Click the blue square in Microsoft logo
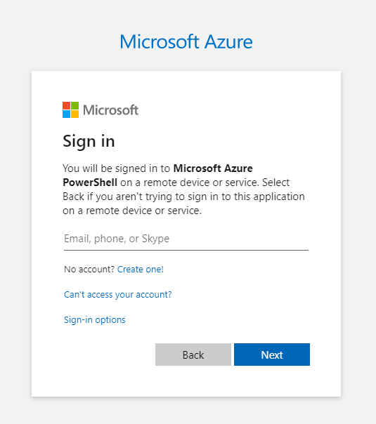The height and width of the screenshot is (424, 376). point(66,114)
